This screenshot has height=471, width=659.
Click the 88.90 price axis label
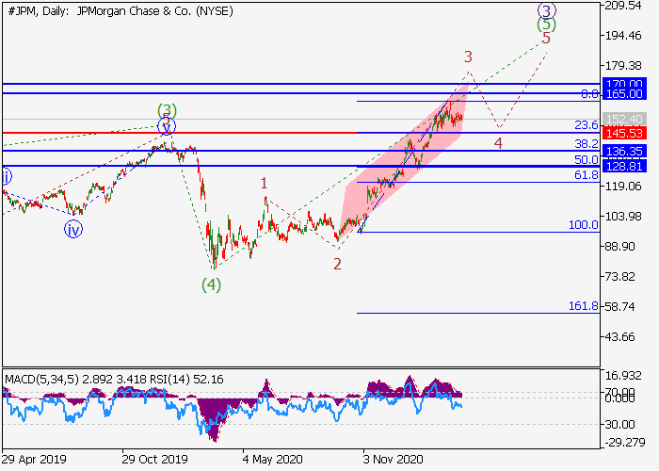[x=620, y=247]
